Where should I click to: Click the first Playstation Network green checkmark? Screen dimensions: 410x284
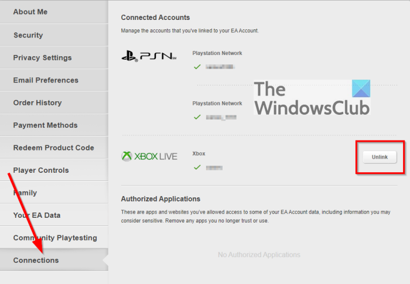[x=197, y=67]
